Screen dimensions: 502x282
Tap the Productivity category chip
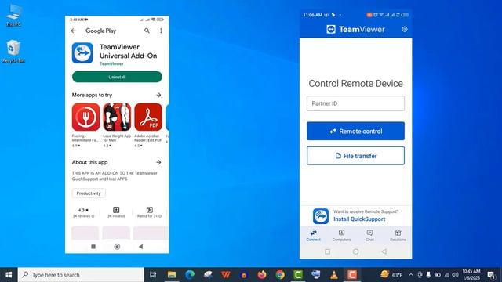[89, 193]
